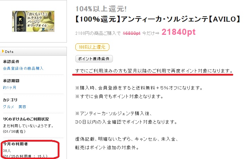
Task: Click the orange Data header arrow
Action: (3, 51)
